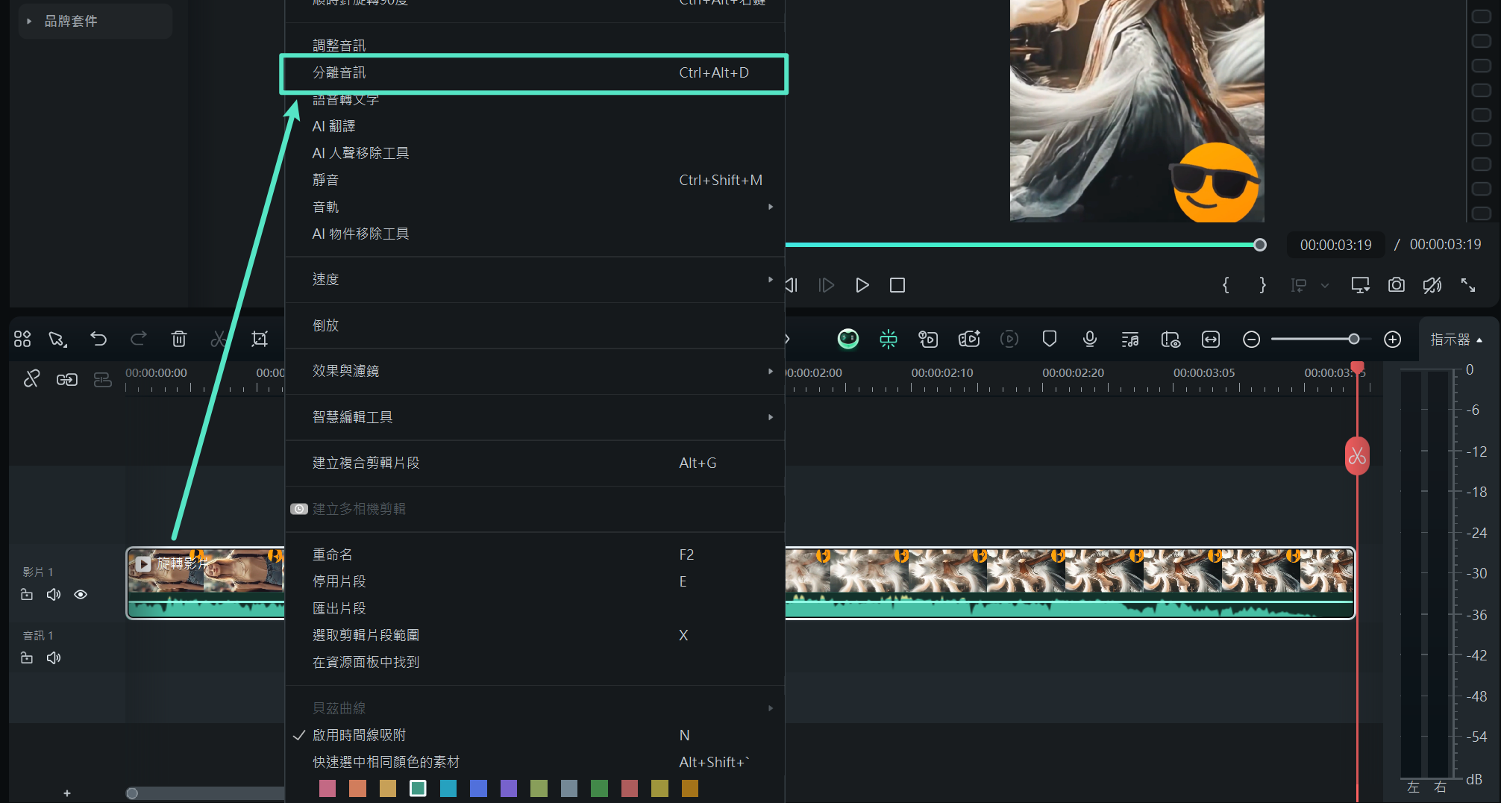Screen dimensions: 1501x803
Task: Open the 效果與濾鏡 submenu
Action: click(x=535, y=370)
